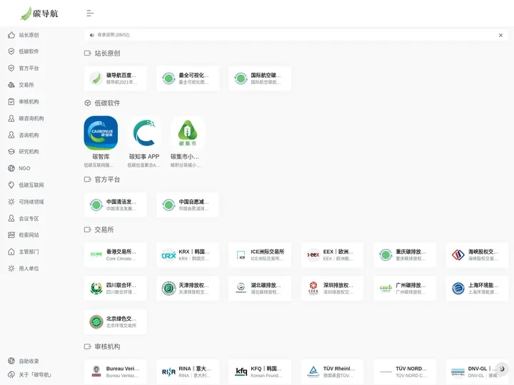Screen dimensions: 514x385
Task: Click the 海峡股权交易 logo icon
Action: 458,255
